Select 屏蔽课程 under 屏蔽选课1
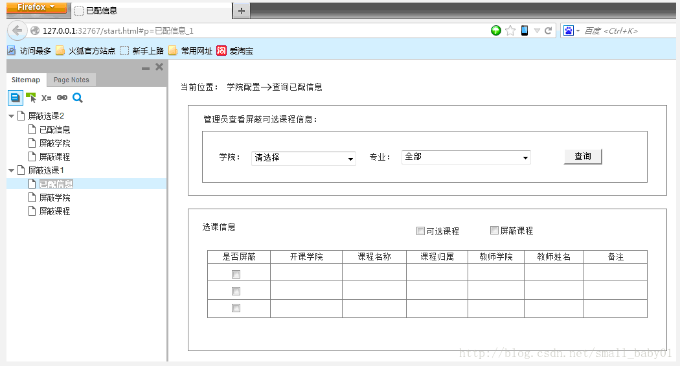680x366 pixels. click(x=54, y=211)
